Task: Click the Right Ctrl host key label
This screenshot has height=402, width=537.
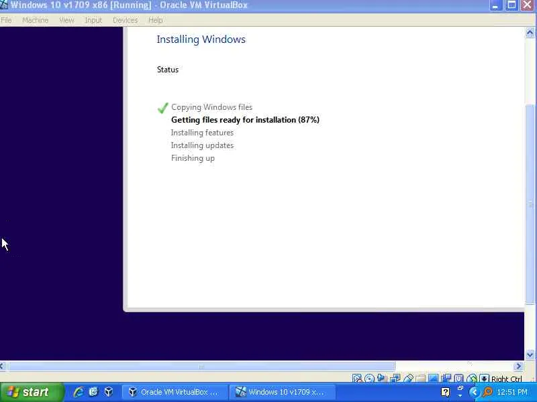Action: point(507,379)
